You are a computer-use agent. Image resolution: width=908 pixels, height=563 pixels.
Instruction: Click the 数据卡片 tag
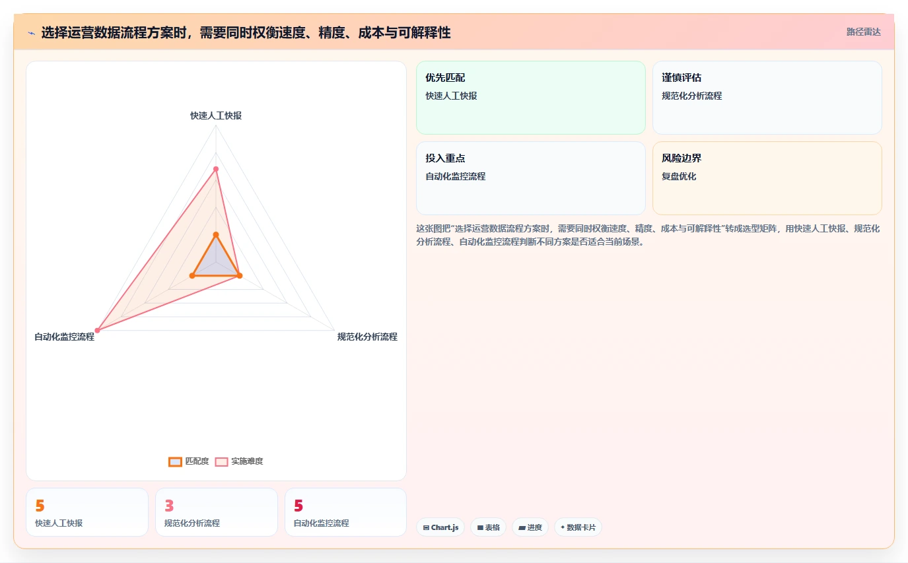[578, 527]
